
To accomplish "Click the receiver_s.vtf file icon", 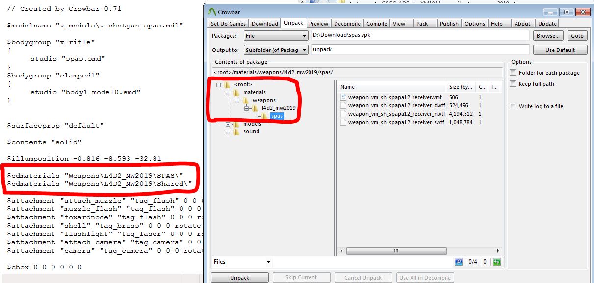I will [343, 122].
